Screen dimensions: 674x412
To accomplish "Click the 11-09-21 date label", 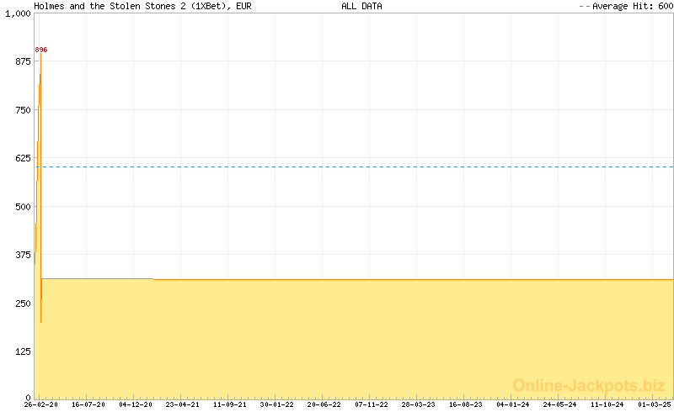I will tap(230, 404).
